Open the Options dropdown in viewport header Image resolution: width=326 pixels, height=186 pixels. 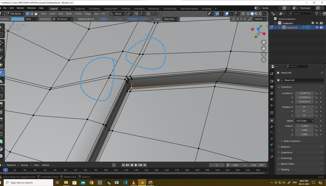pos(260,19)
